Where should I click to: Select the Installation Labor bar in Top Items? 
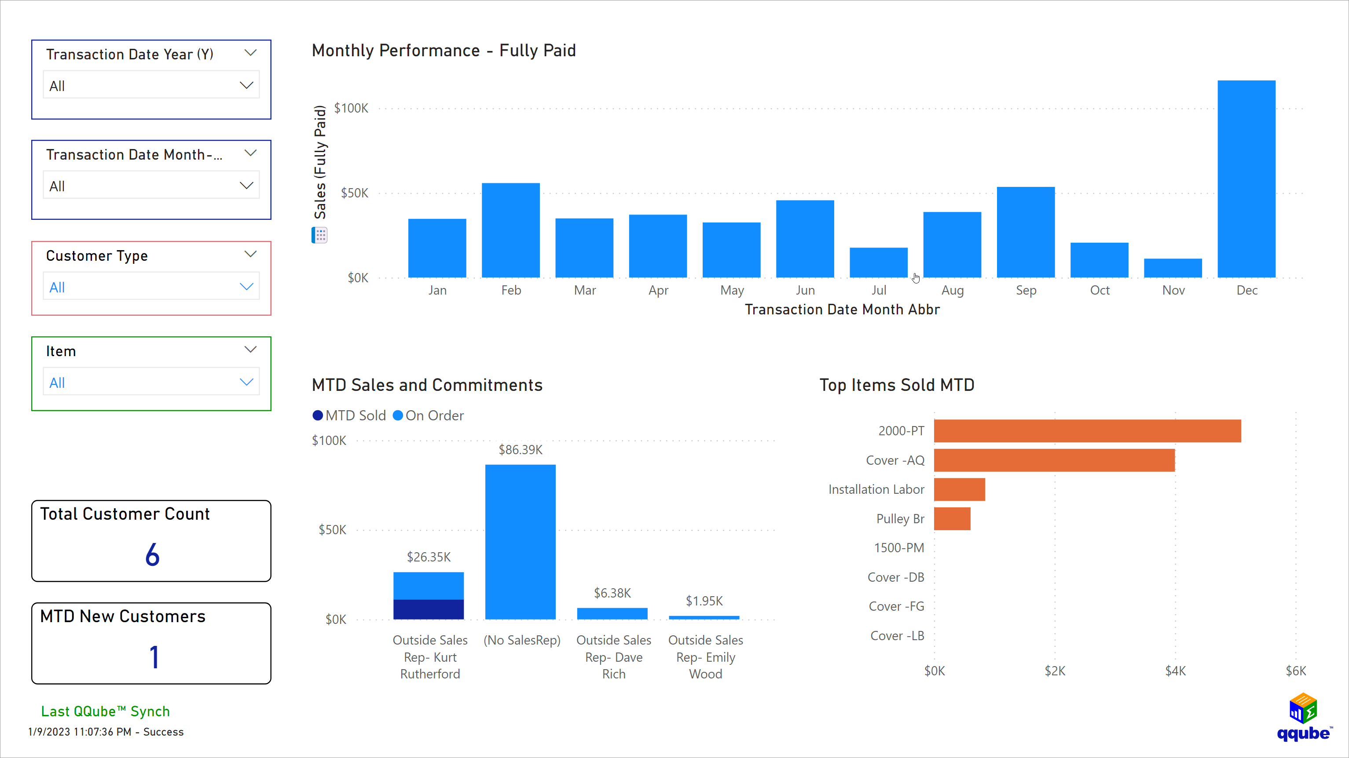[x=959, y=489]
